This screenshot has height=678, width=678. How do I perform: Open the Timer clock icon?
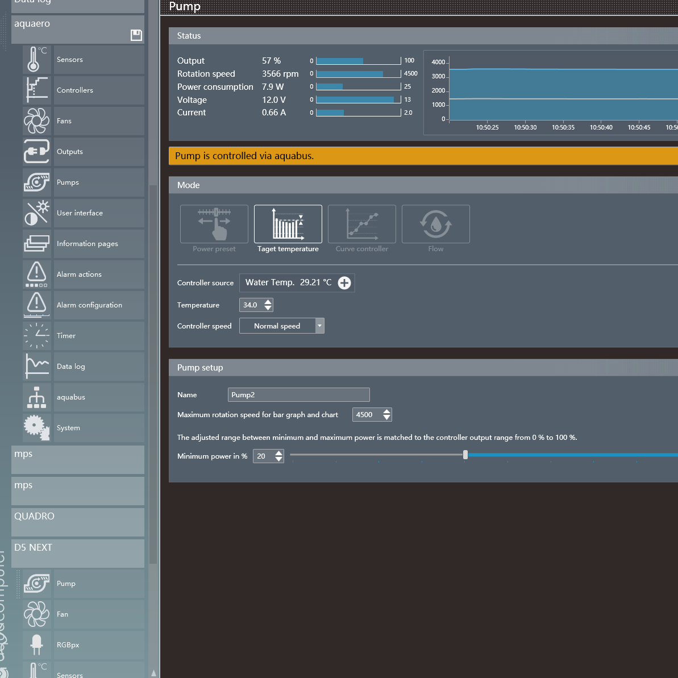point(37,336)
